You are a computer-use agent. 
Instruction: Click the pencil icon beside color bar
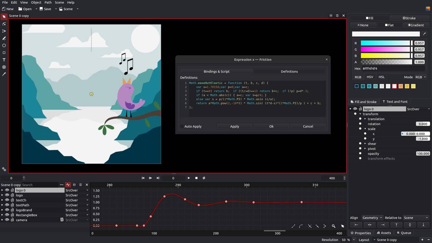coord(424,34)
